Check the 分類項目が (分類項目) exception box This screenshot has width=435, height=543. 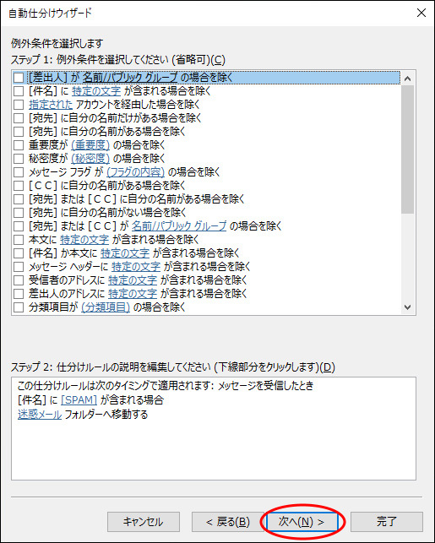coord(19,307)
